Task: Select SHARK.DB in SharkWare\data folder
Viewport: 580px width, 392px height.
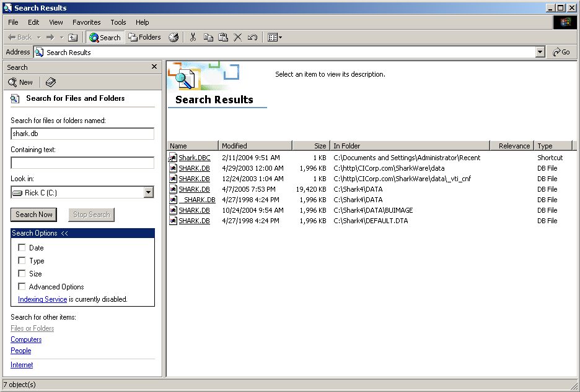Action: [x=194, y=168]
